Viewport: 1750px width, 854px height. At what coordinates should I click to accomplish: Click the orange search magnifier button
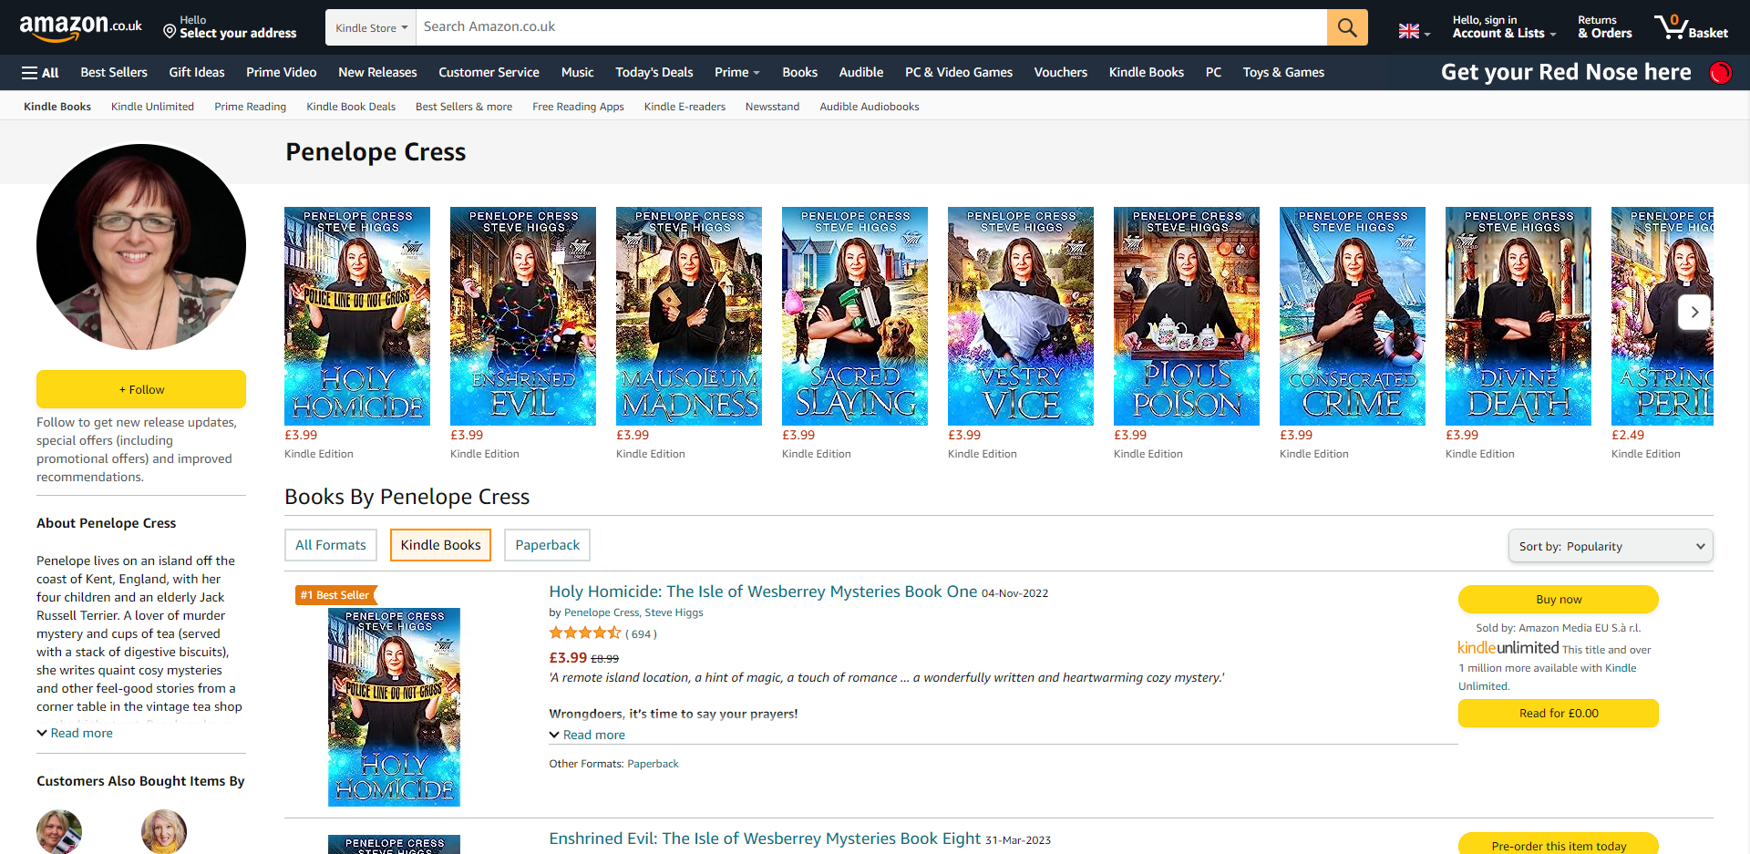1346,27
